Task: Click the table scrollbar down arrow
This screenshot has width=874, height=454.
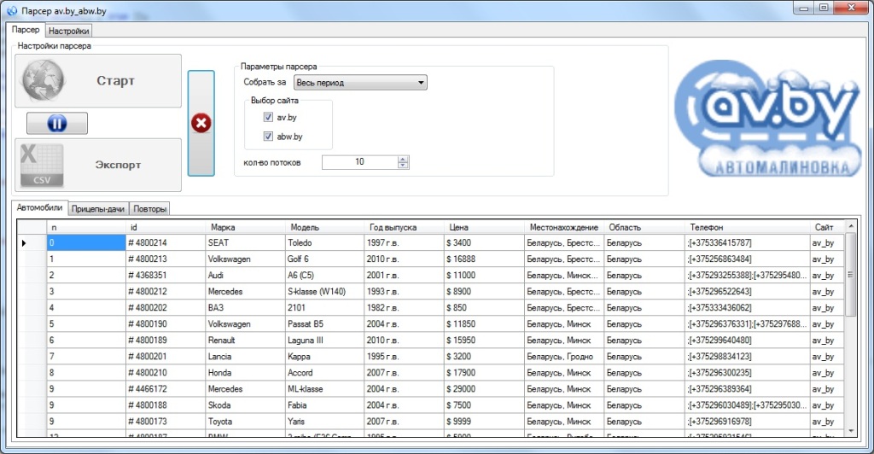Action: point(851,431)
